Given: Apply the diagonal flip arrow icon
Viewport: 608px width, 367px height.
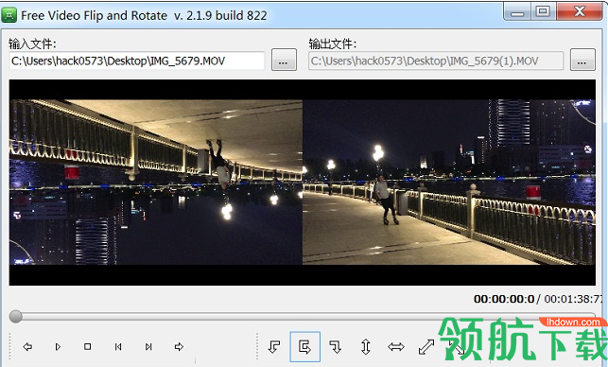Looking at the screenshot, I should 426,346.
